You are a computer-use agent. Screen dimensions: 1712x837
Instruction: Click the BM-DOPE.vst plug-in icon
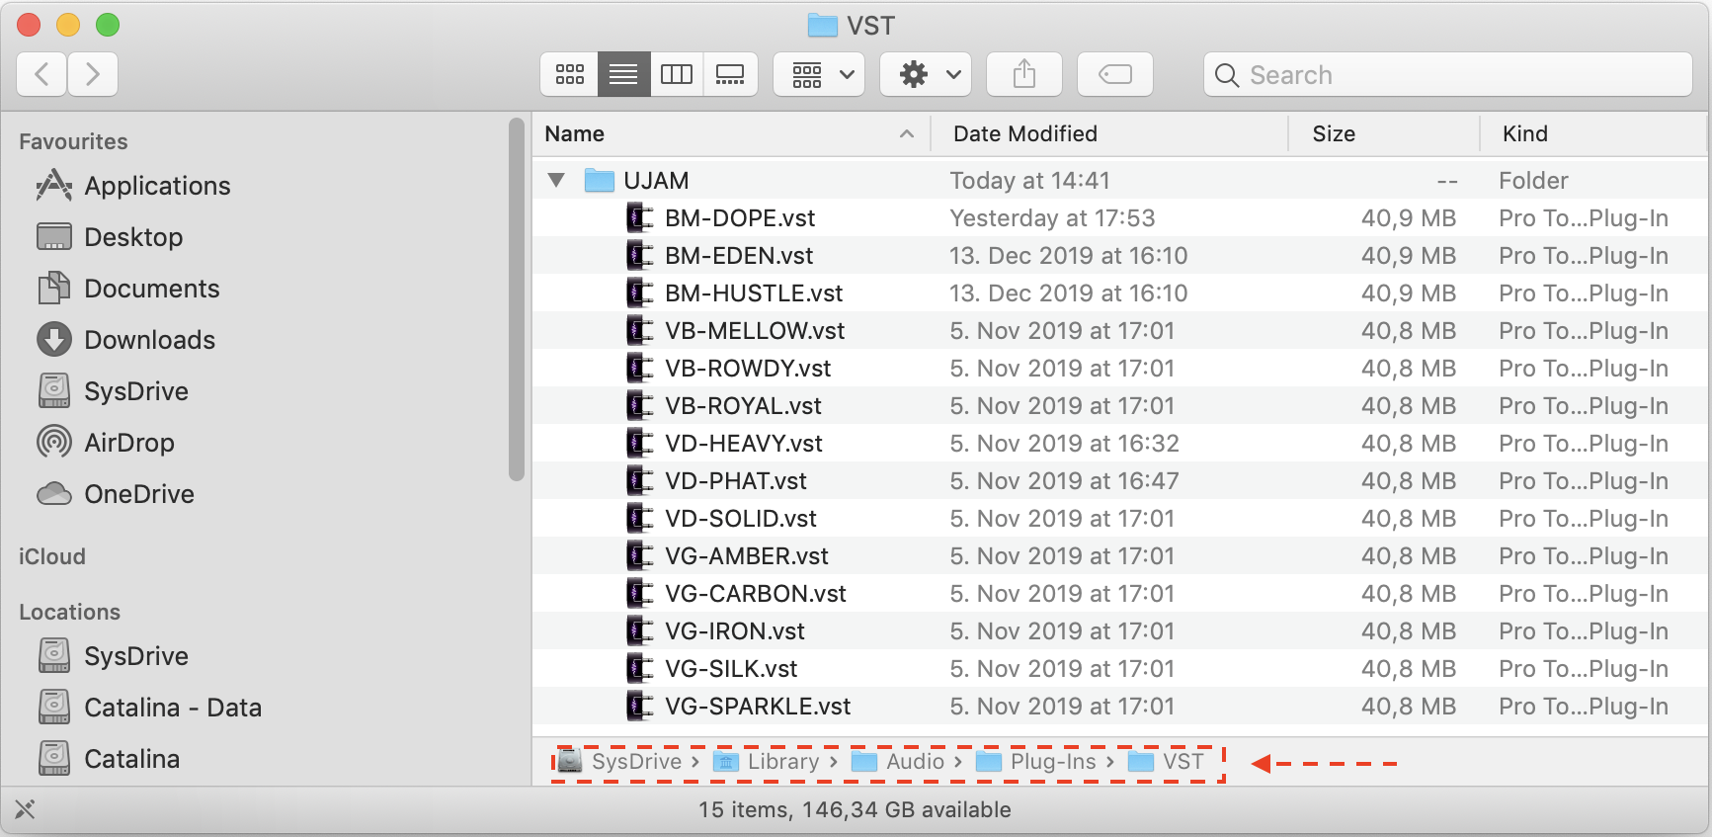[x=640, y=217]
